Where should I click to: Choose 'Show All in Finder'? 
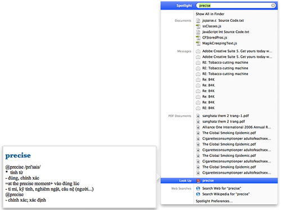(x=210, y=14)
